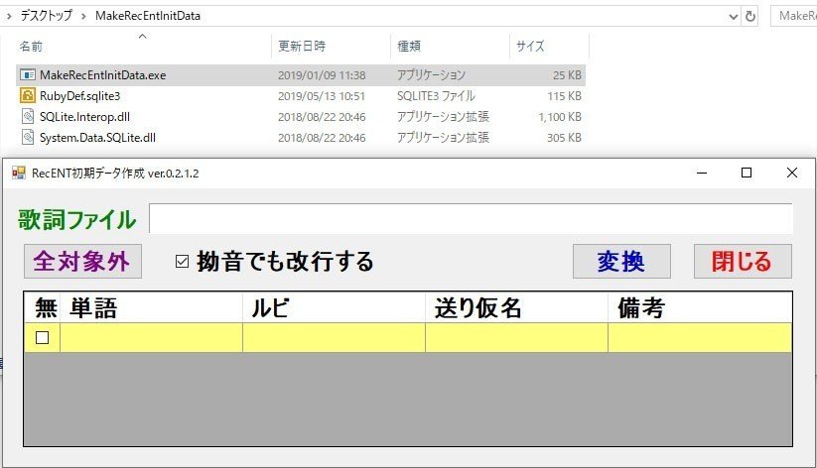Select the file name System.Data.SQLite.dll
This screenshot has height=468, width=817.
coord(97,138)
